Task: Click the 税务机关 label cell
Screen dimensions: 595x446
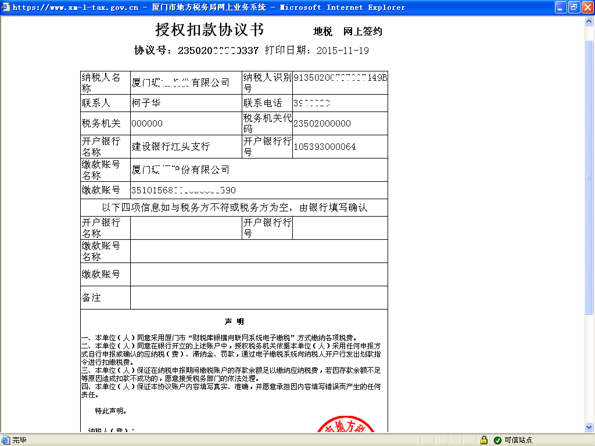Action: (x=105, y=123)
